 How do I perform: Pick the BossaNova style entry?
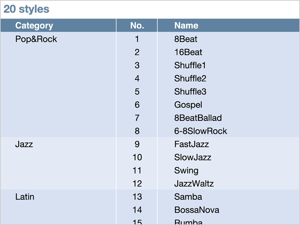197,210
